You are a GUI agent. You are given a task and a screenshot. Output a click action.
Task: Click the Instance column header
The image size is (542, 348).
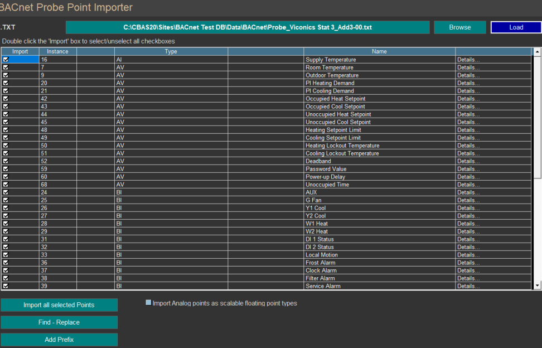pos(57,51)
